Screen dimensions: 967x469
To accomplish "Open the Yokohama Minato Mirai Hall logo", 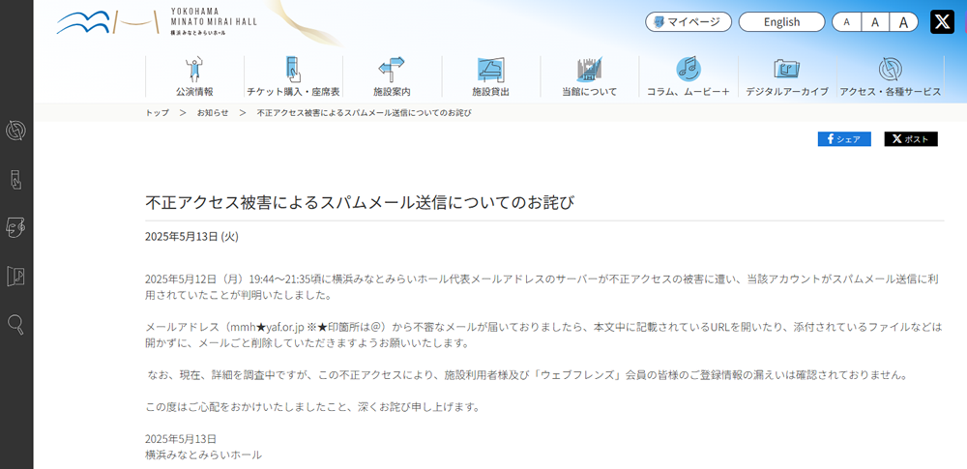I will click(x=157, y=22).
